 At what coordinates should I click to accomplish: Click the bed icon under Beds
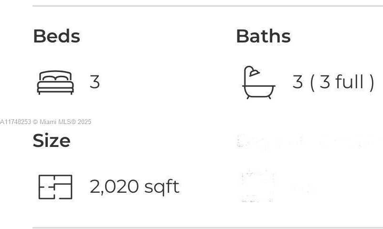pyautogui.click(x=55, y=82)
